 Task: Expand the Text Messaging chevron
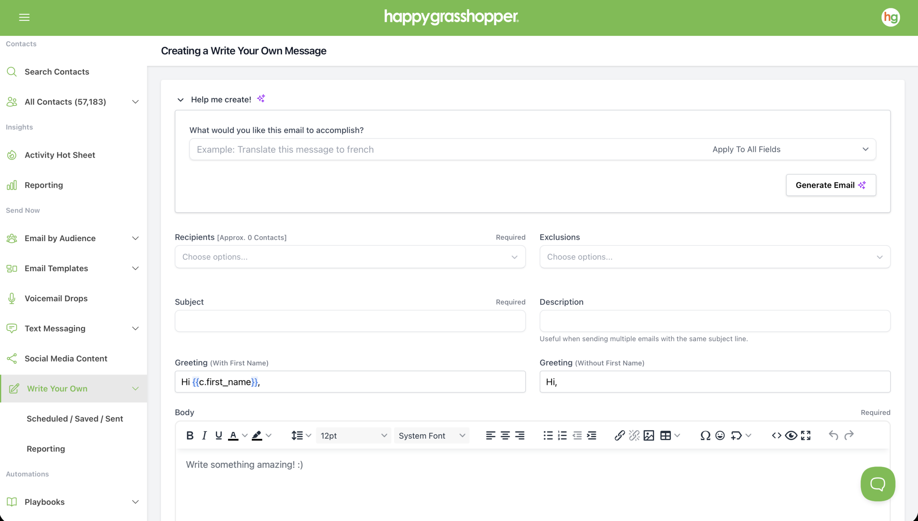tap(135, 329)
